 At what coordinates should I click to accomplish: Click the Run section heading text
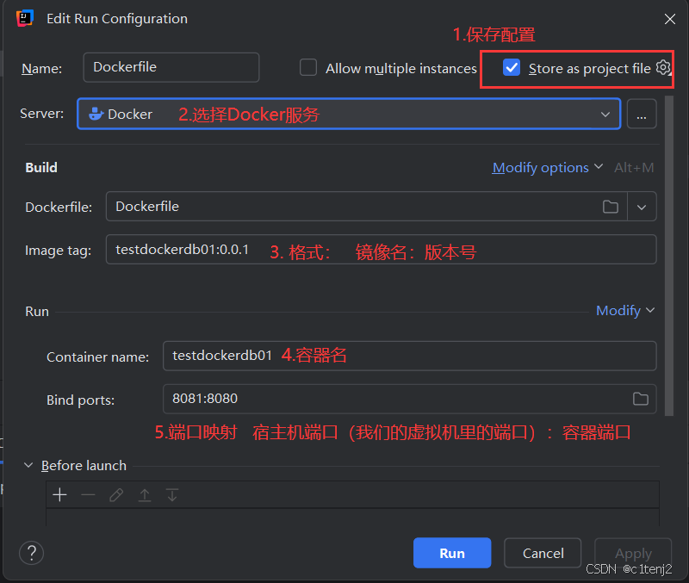[x=37, y=311]
